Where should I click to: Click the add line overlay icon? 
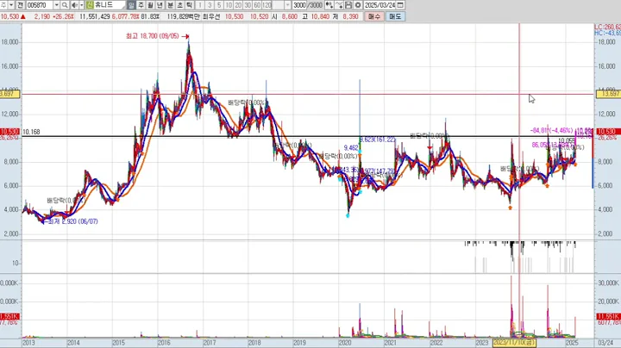pyautogui.click(x=339, y=5)
